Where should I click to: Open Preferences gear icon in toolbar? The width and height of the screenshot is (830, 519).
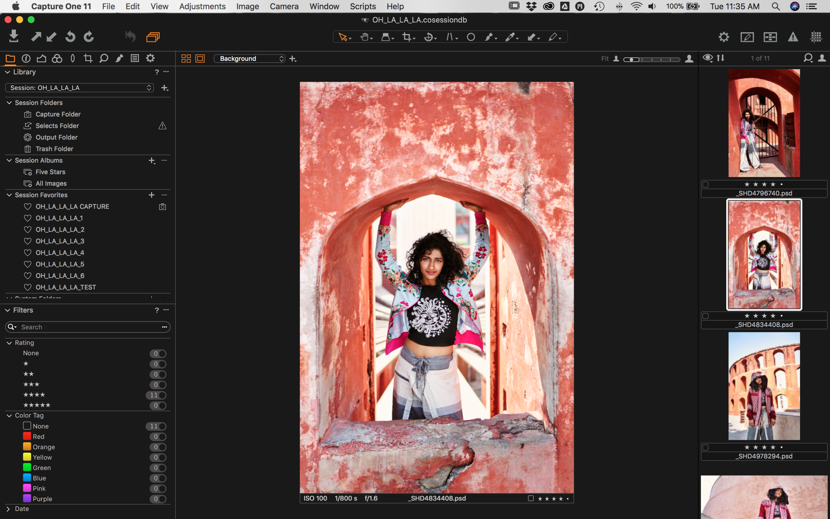723,37
